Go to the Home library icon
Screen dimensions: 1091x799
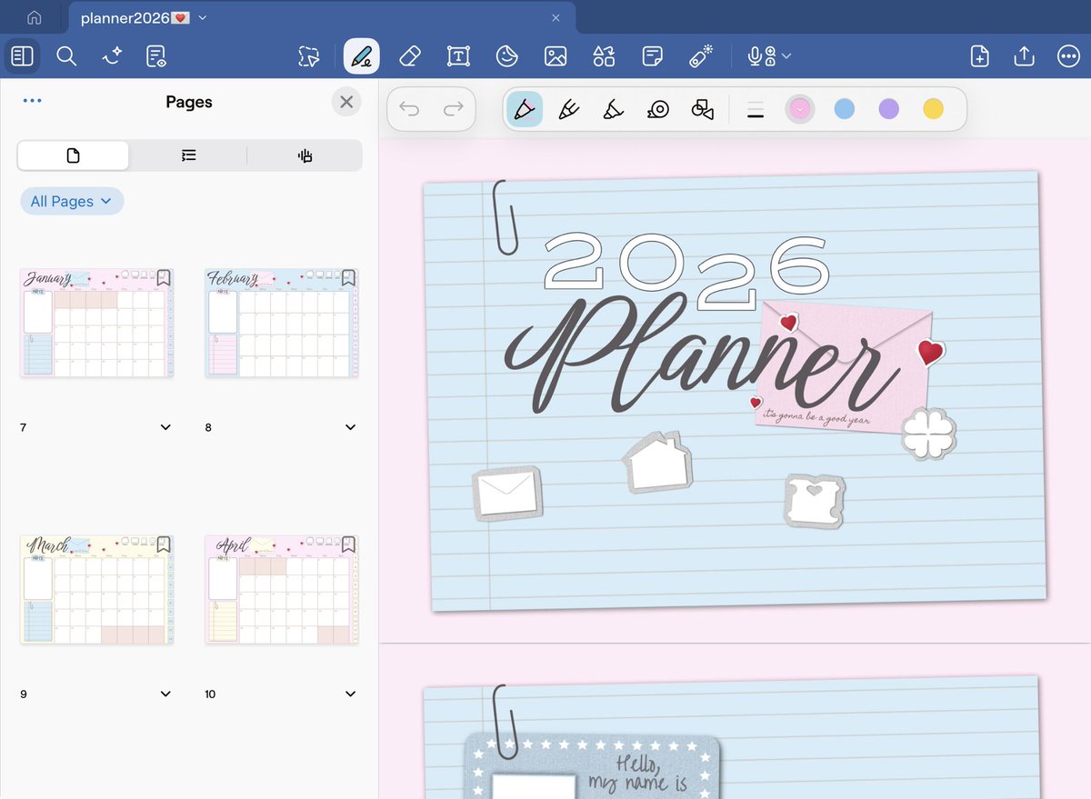35,18
